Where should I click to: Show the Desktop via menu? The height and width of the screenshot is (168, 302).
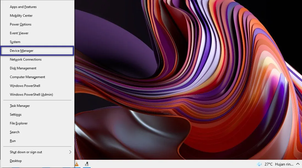(16, 161)
